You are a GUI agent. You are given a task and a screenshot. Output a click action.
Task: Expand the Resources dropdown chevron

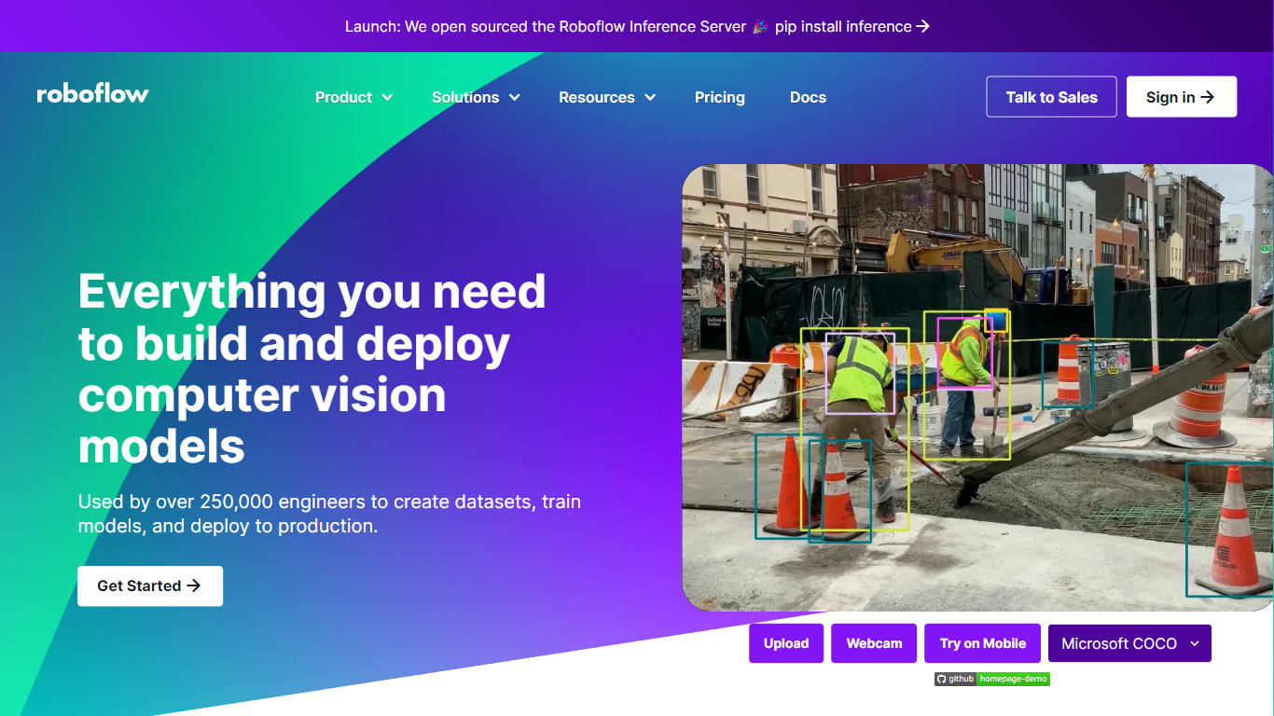(x=650, y=98)
